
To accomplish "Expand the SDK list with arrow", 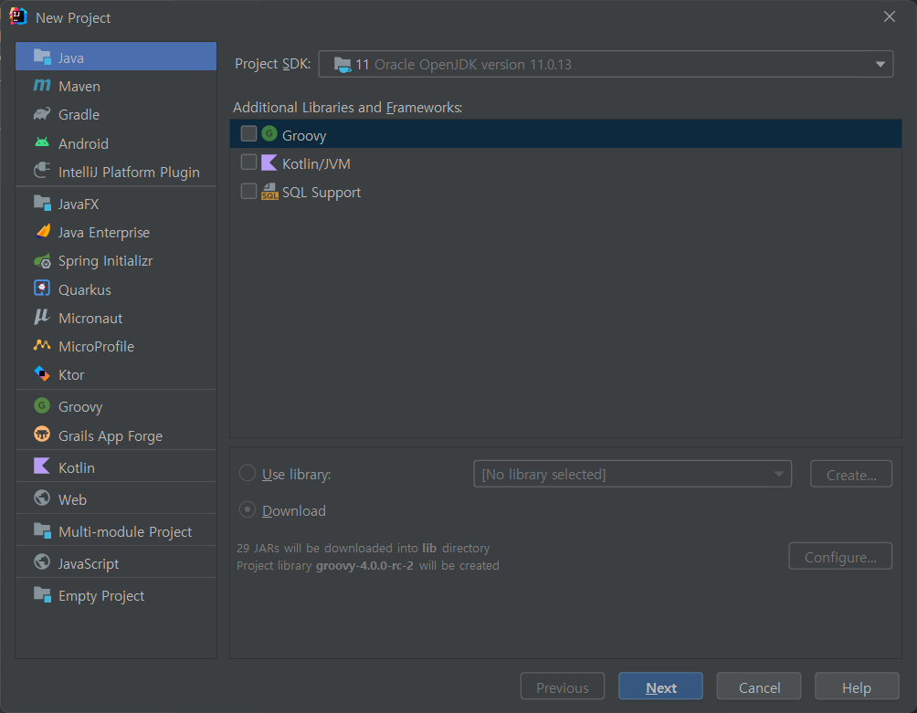I will 880,64.
